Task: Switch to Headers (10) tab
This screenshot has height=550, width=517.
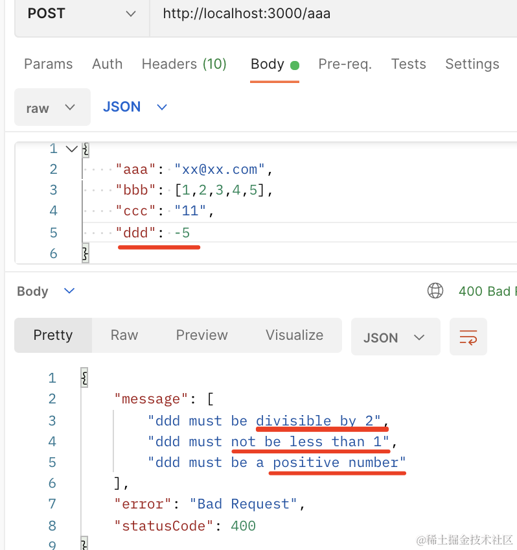Action: pyautogui.click(x=184, y=64)
